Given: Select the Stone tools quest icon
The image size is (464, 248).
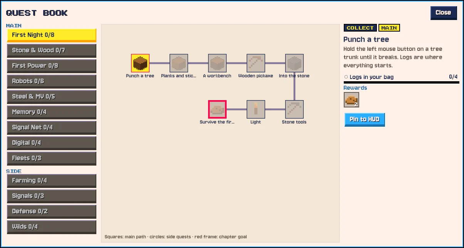Looking at the screenshot, I should [x=294, y=109].
